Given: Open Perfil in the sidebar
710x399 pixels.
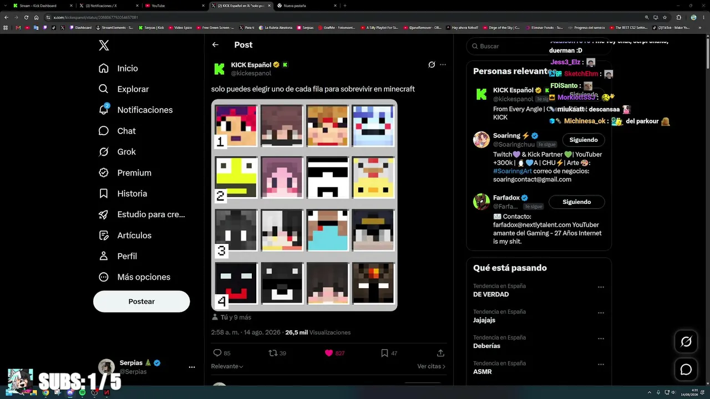Looking at the screenshot, I should tap(118, 256).
